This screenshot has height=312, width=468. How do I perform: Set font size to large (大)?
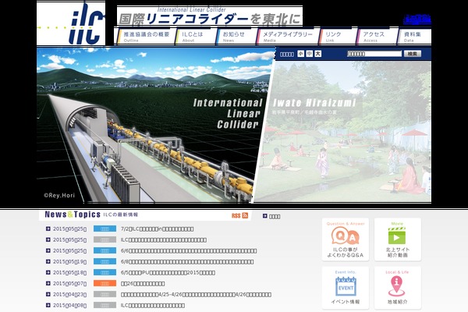pyautogui.click(x=318, y=54)
